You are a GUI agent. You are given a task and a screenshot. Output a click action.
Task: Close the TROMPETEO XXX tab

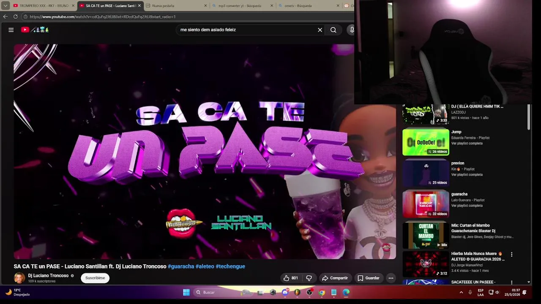click(x=73, y=6)
